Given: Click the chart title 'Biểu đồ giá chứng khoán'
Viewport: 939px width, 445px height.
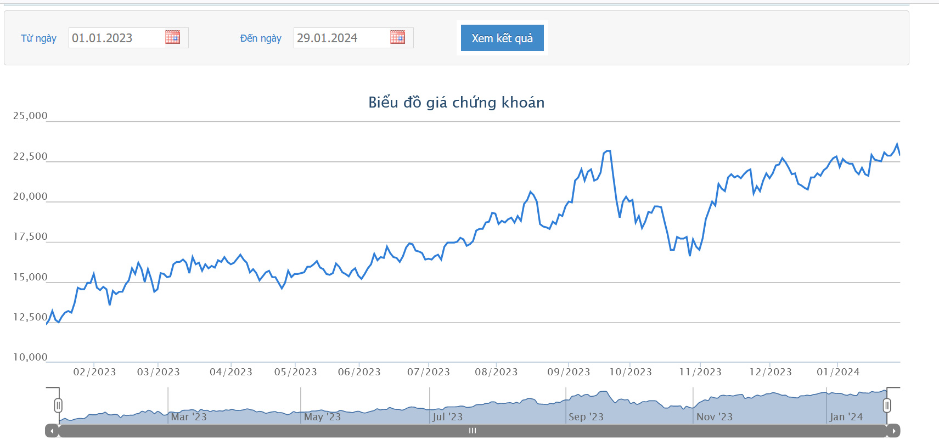Looking at the screenshot, I should (456, 103).
